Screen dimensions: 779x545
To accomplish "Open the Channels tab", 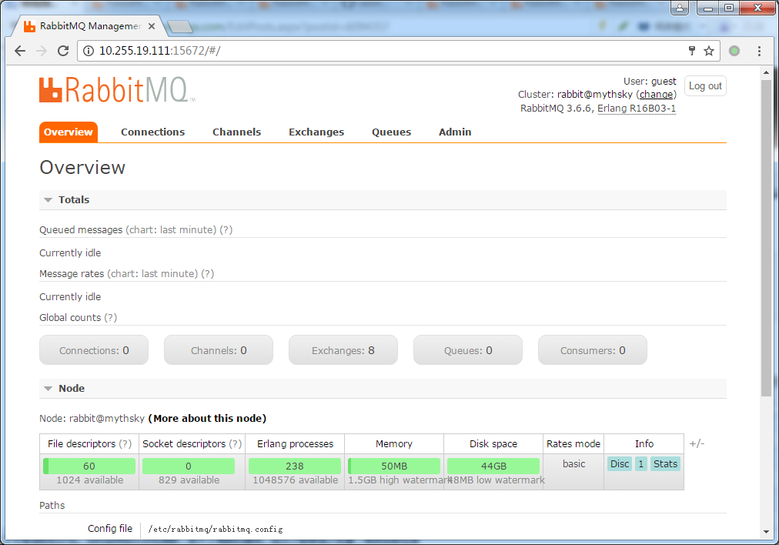I will click(x=236, y=132).
